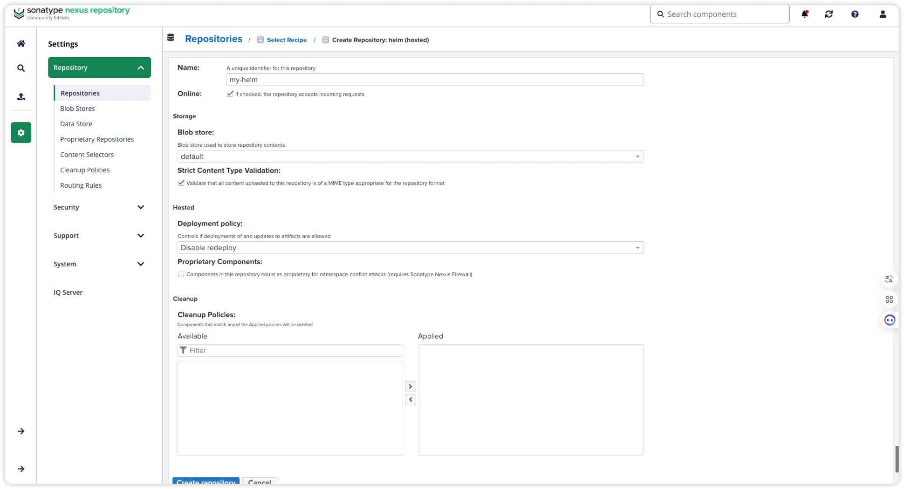Open the Deployment policy dropdown
The image size is (904, 489).
point(410,248)
